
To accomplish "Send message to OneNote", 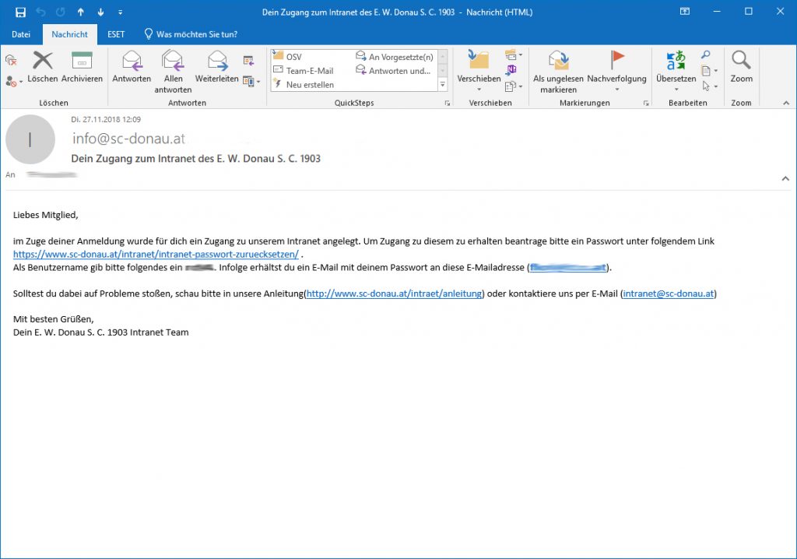I will [x=511, y=70].
